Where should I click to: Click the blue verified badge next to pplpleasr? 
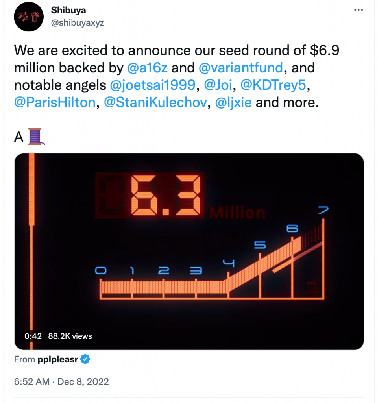pyautogui.click(x=86, y=359)
